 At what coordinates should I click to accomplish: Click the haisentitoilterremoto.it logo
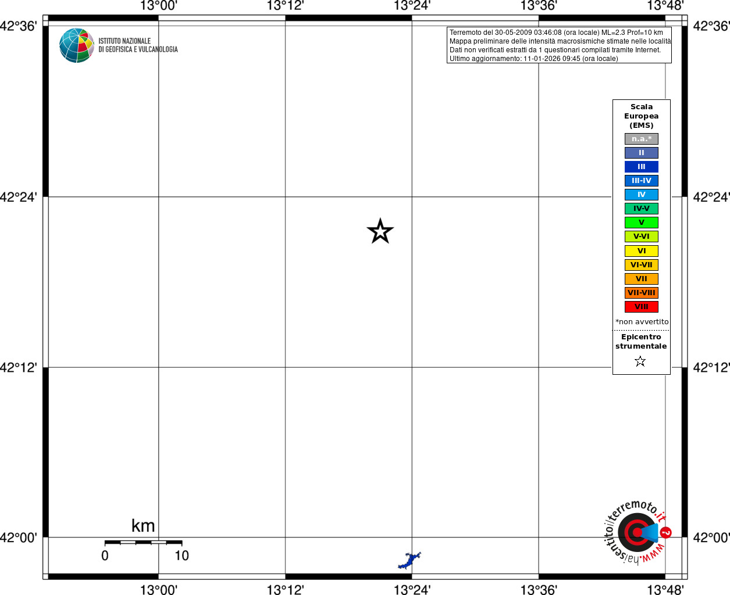[x=638, y=532]
